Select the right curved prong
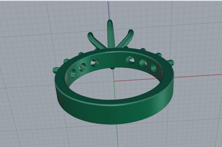 click(x=125, y=39)
